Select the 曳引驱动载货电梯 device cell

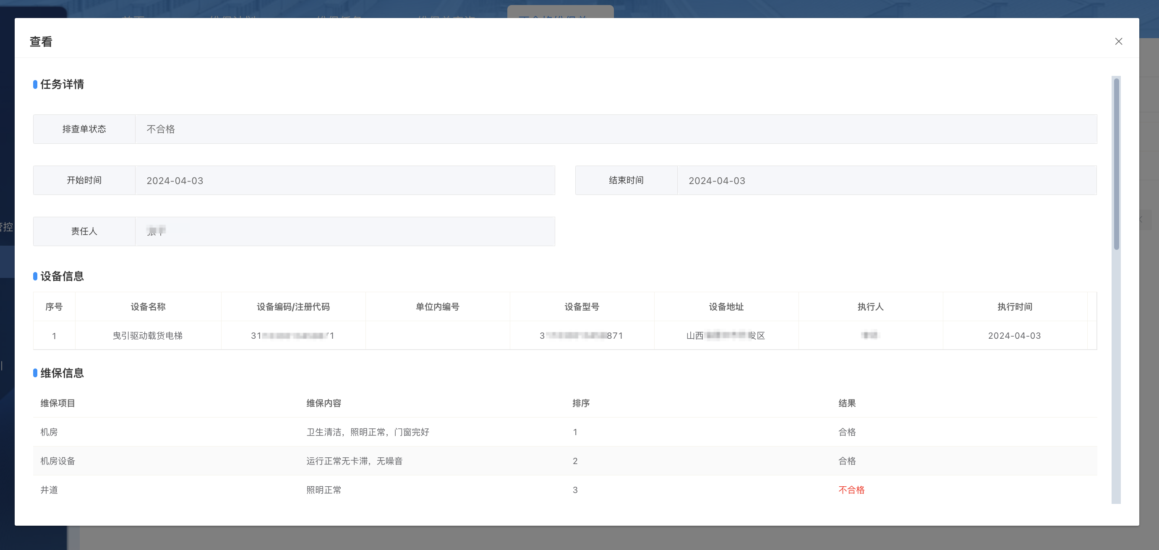coord(148,336)
